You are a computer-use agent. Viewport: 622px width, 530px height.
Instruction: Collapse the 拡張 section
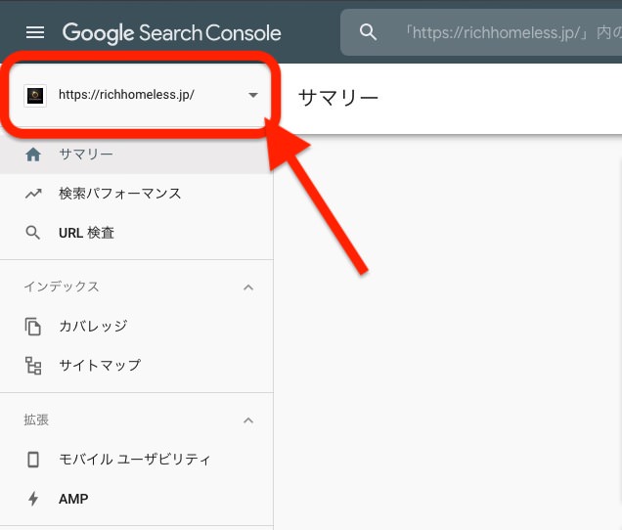coord(248,420)
